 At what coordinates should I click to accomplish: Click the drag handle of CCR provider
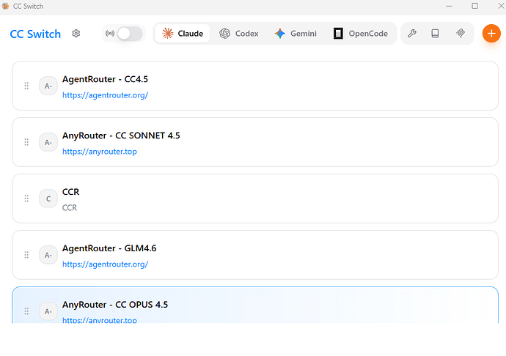point(26,199)
